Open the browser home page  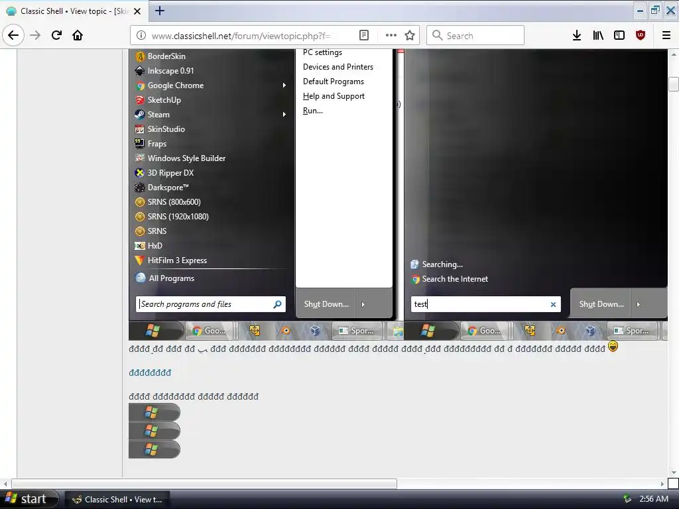(78, 35)
